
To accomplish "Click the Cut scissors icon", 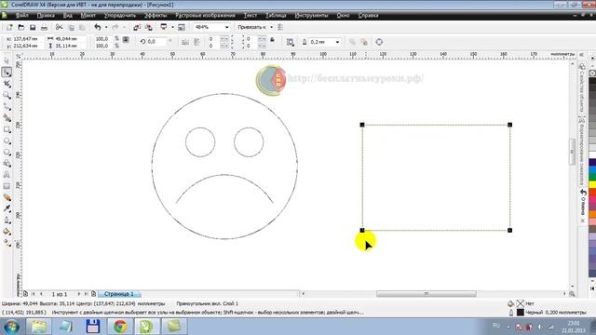I will 59,27.
